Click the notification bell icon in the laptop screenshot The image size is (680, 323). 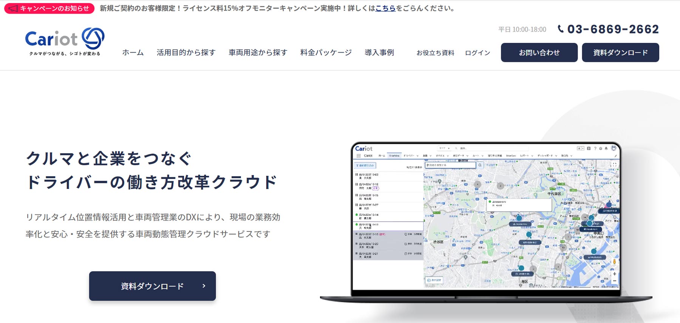(x=606, y=148)
